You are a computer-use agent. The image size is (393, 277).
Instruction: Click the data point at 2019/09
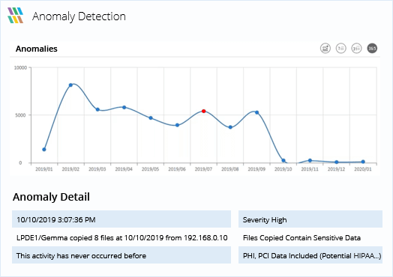(257, 112)
